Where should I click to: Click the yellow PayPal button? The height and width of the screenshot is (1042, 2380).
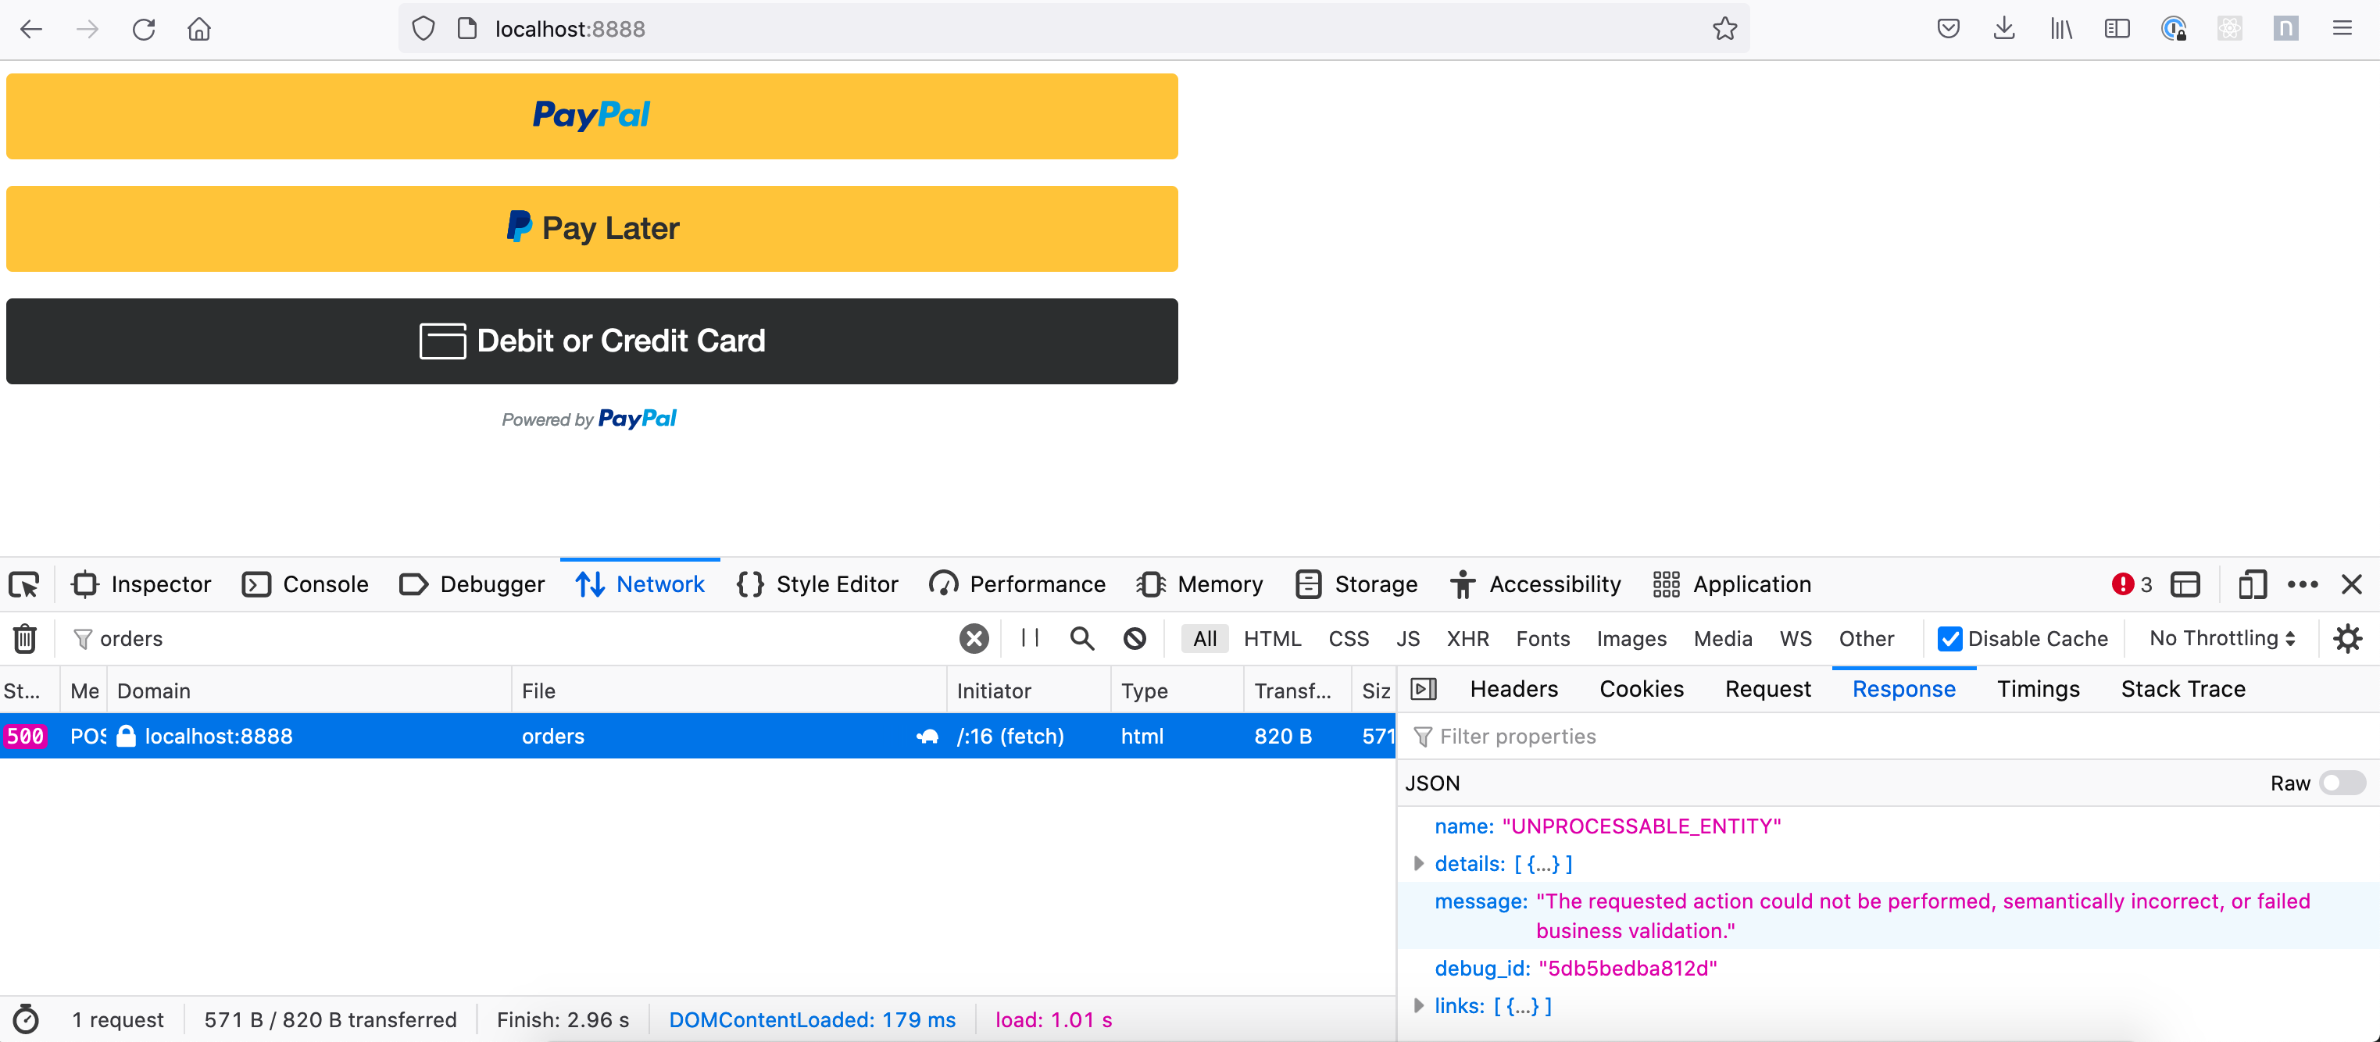point(592,116)
